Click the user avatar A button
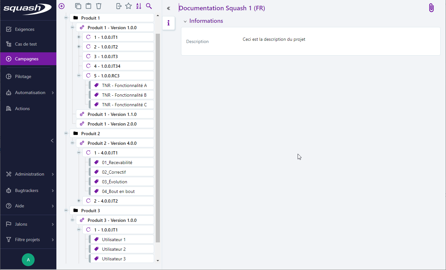446x270 pixels. coord(28,260)
